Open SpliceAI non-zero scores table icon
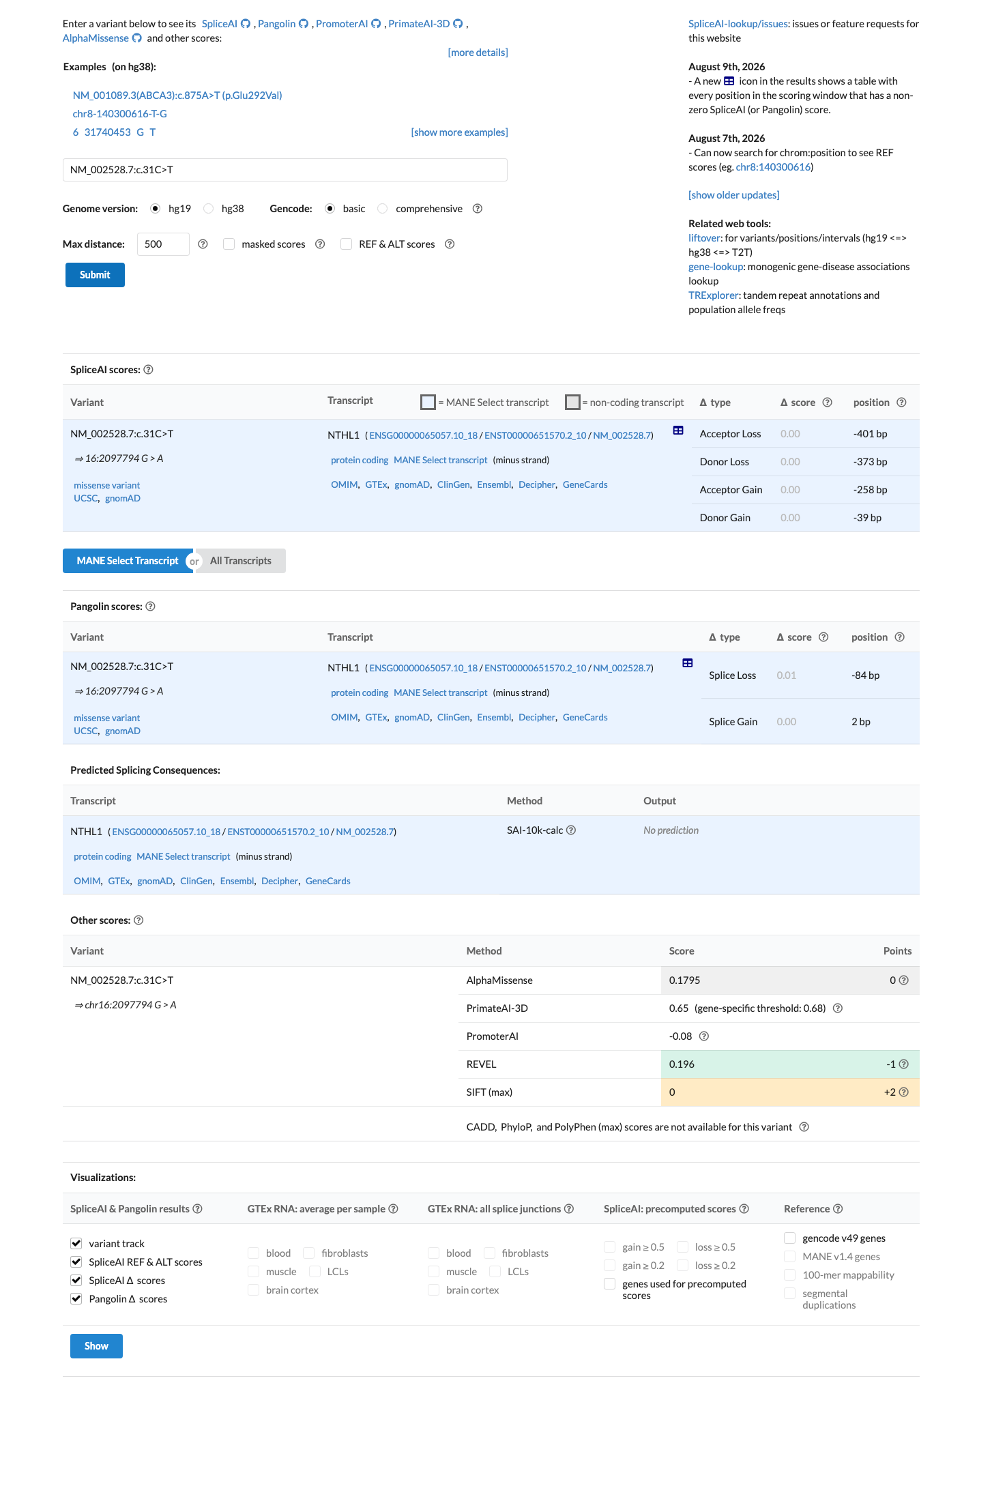 [x=678, y=431]
